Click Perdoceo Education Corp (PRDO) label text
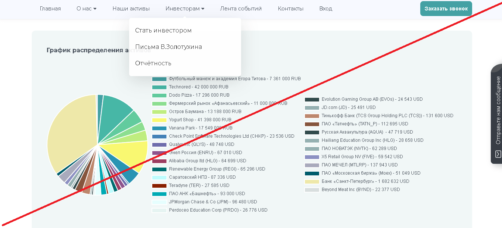This screenshot has width=502, height=228. click(218, 210)
